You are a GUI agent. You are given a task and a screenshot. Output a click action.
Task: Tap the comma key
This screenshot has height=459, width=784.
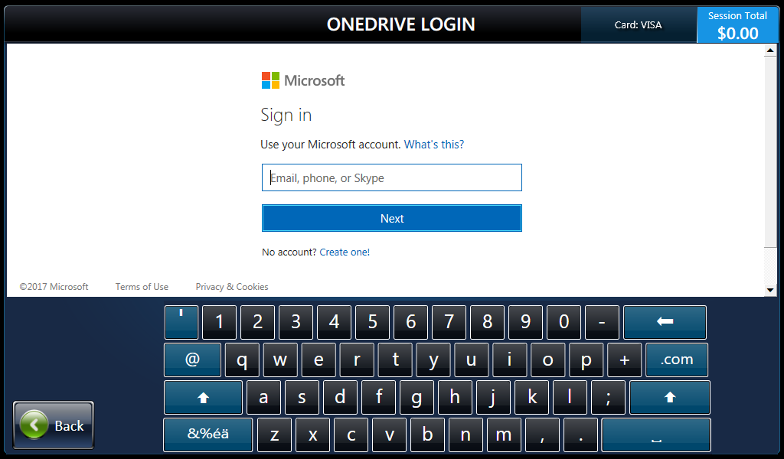click(542, 435)
